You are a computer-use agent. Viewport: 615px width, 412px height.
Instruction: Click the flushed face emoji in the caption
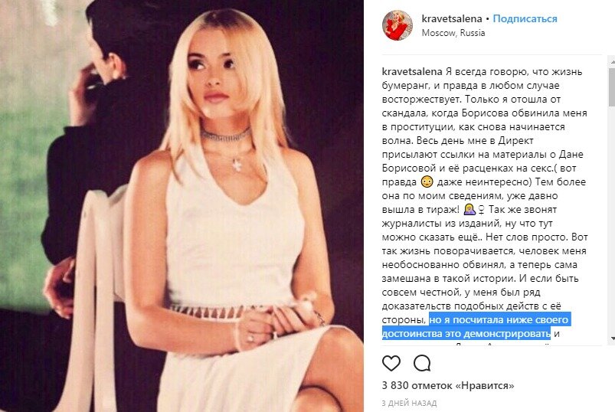pyautogui.click(x=427, y=182)
